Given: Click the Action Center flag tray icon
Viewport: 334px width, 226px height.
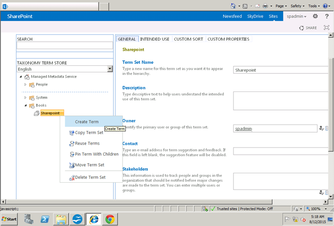Looking at the screenshot, I should tap(287, 219).
